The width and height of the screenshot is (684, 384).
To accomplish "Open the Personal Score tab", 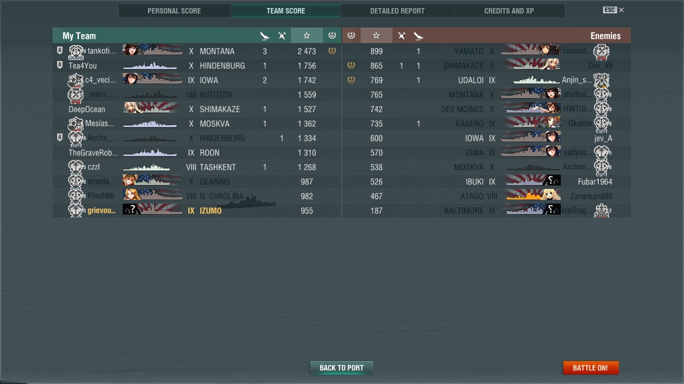I will pyautogui.click(x=174, y=10).
